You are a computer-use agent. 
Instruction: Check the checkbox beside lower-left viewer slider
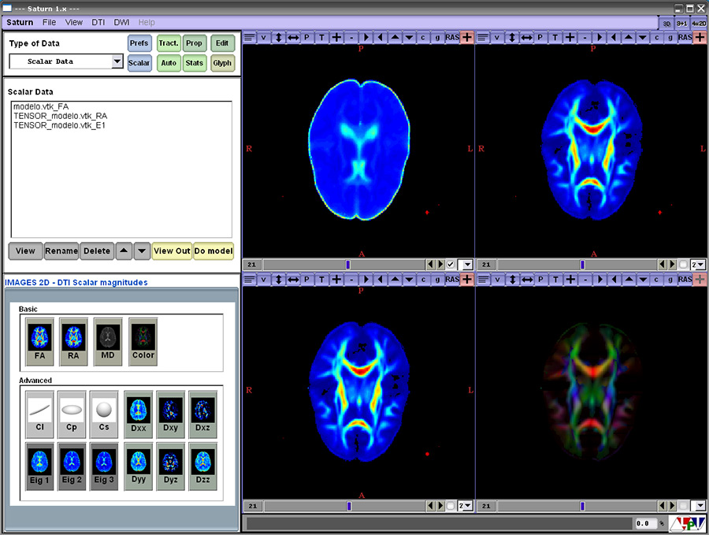tap(451, 506)
